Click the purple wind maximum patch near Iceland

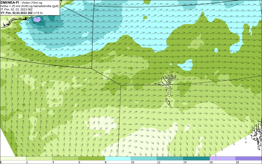tap(37, 19)
